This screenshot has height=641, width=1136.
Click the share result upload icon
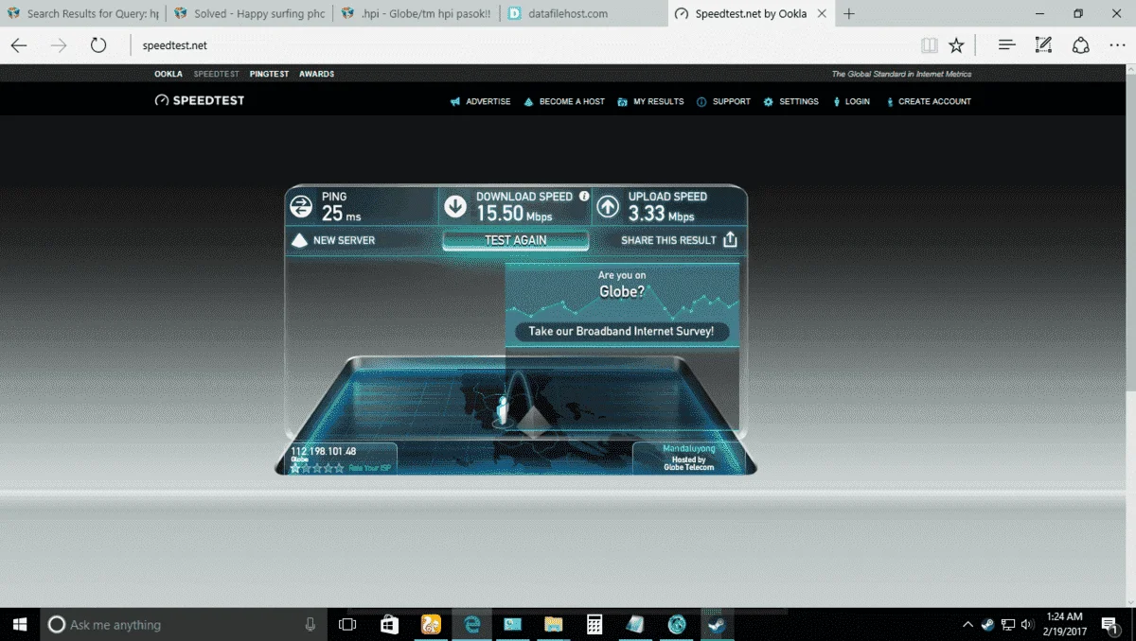pos(730,240)
